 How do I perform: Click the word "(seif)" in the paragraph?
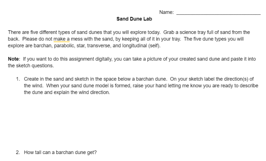pyautogui.click(x=154, y=46)
